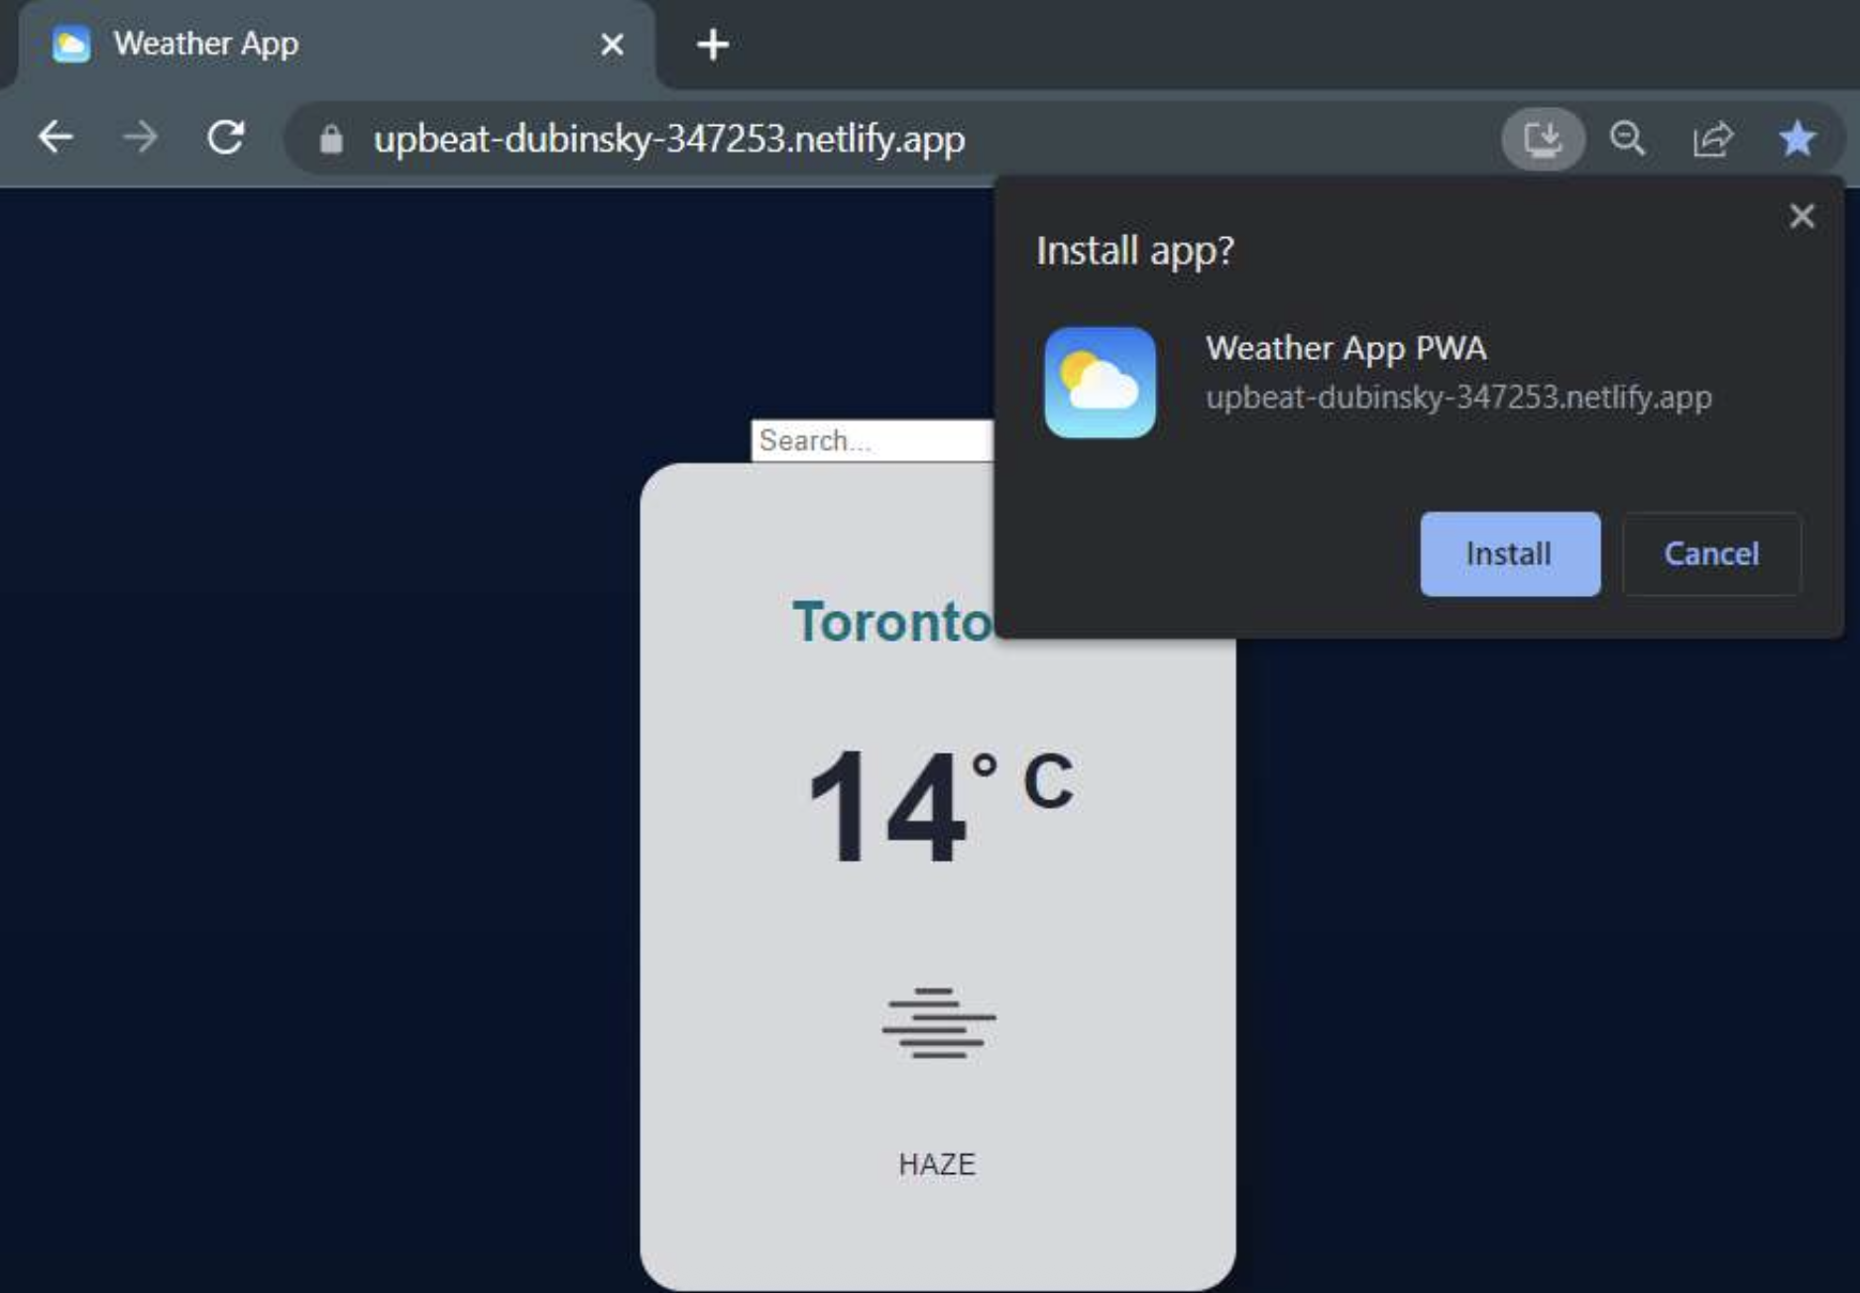The height and width of the screenshot is (1293, 1860).
Task: Close the Weather App tab
Action: tap(612, 45)
